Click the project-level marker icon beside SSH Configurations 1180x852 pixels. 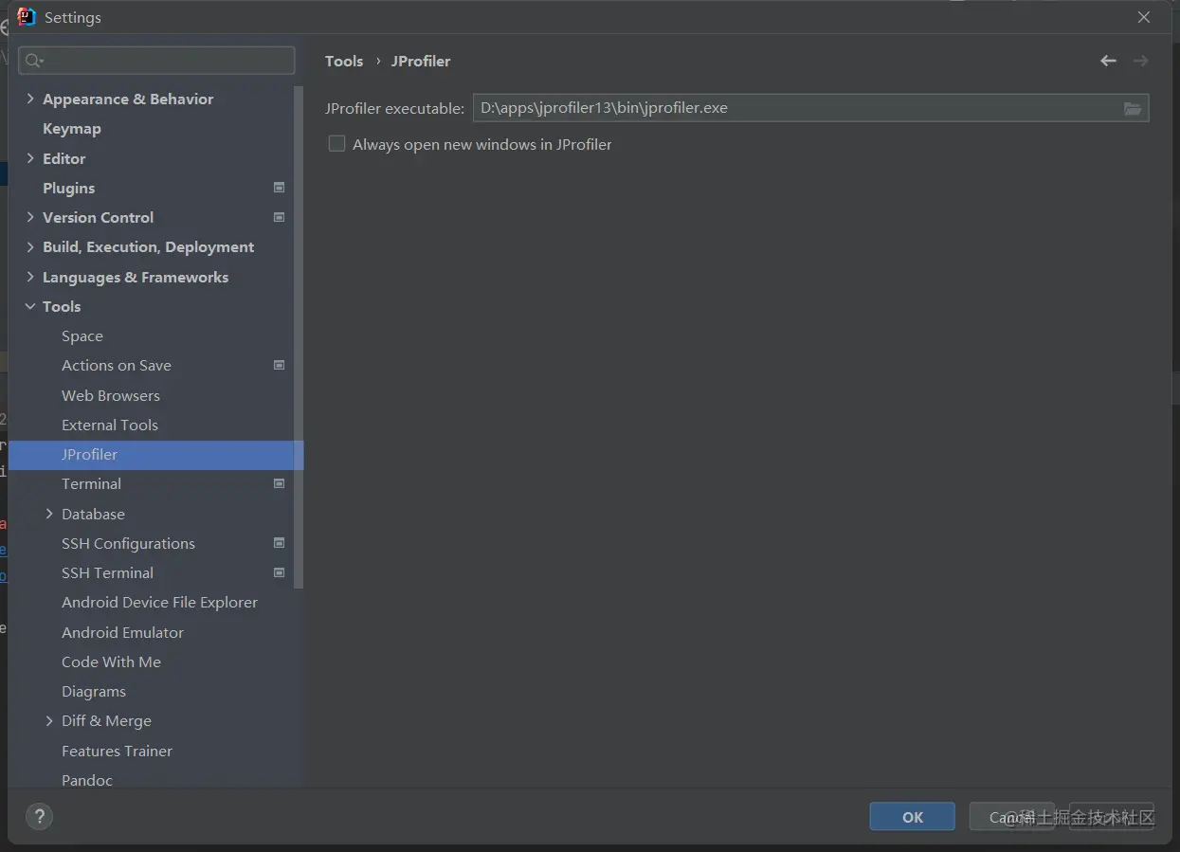tap(279, 543)
